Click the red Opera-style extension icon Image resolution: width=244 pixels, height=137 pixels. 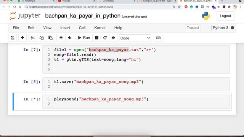pos(186,7)
